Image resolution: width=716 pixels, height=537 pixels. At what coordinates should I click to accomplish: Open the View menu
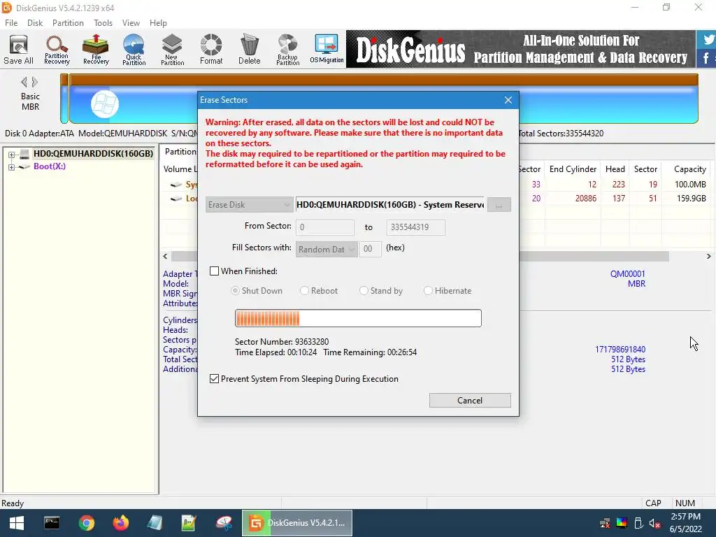pos(131,23)
